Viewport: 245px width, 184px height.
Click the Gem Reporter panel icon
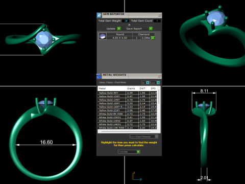(99, 15)
